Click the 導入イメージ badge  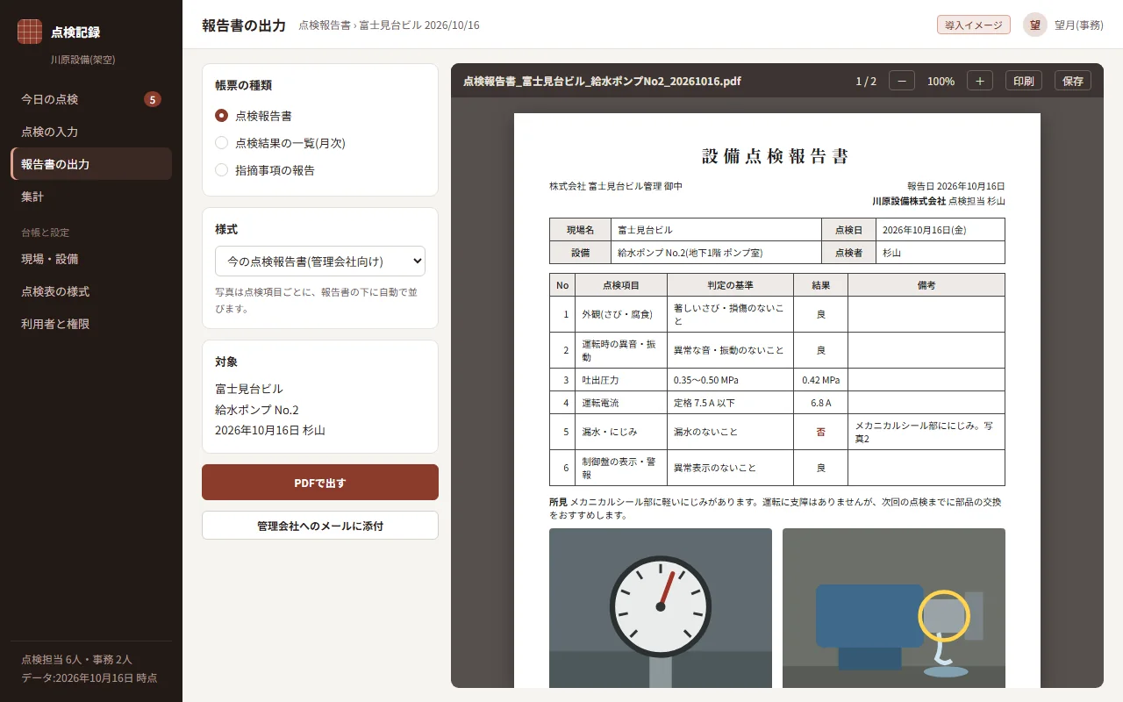[x=974, y=25]
